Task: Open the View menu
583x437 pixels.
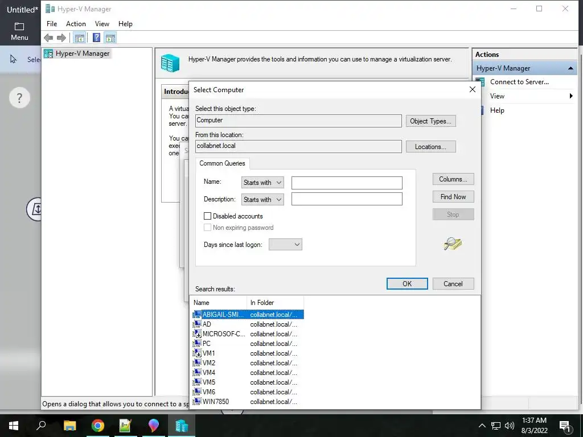Action: pyautogui.click(x=102, y=24)
